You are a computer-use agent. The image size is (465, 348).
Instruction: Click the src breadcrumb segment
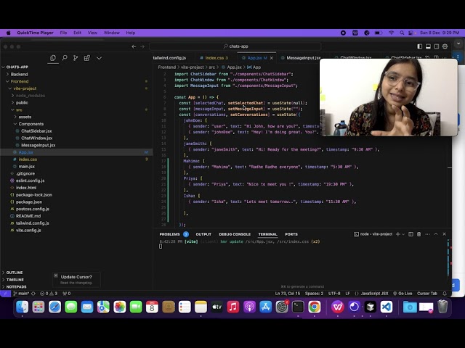point(211,67)
